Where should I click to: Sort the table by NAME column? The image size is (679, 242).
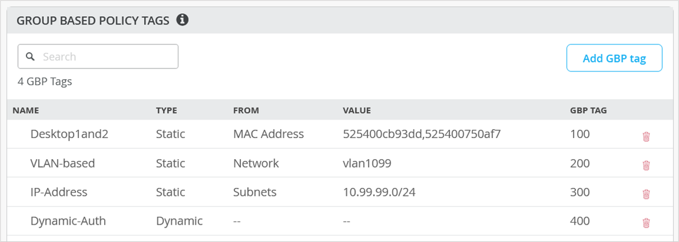[x=25, y=110]
